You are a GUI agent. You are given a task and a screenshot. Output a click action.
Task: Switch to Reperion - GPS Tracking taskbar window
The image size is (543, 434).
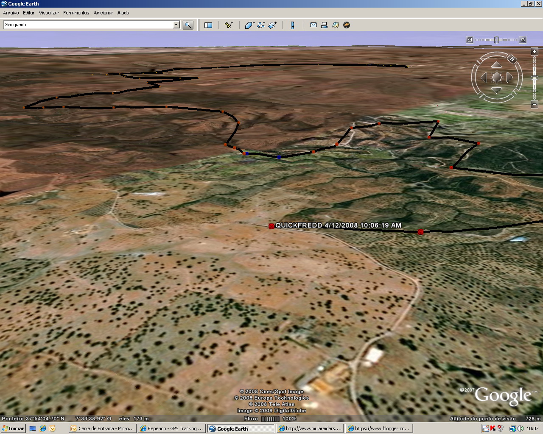click(x=171, y=428)
